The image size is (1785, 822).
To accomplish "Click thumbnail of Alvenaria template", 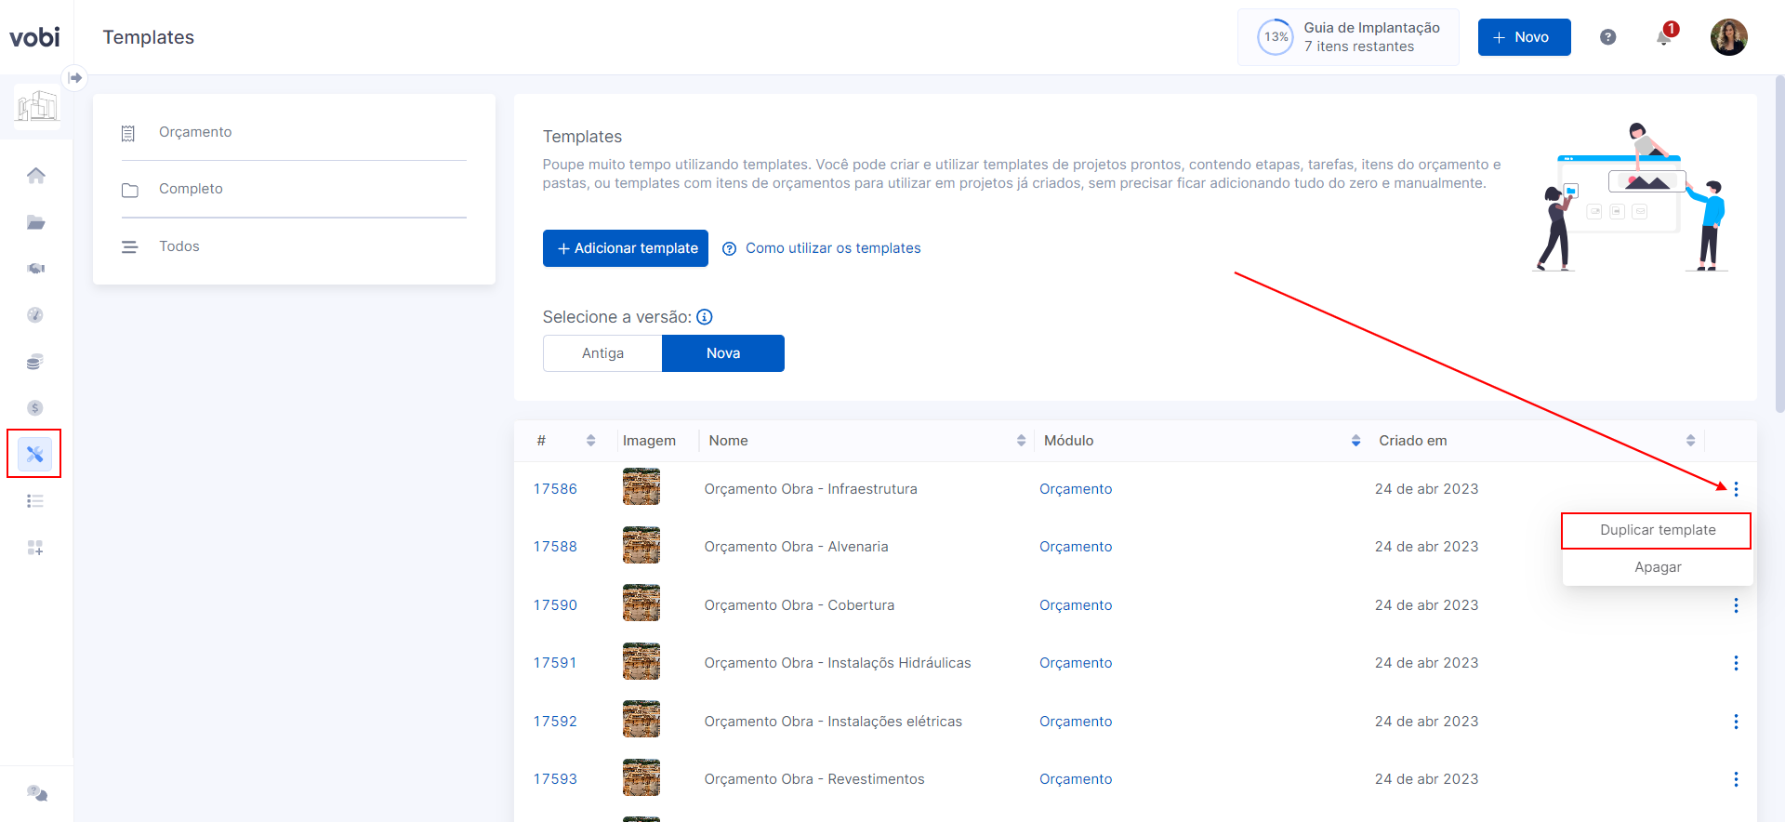I will pyautogui.click(x=641, y=545).
